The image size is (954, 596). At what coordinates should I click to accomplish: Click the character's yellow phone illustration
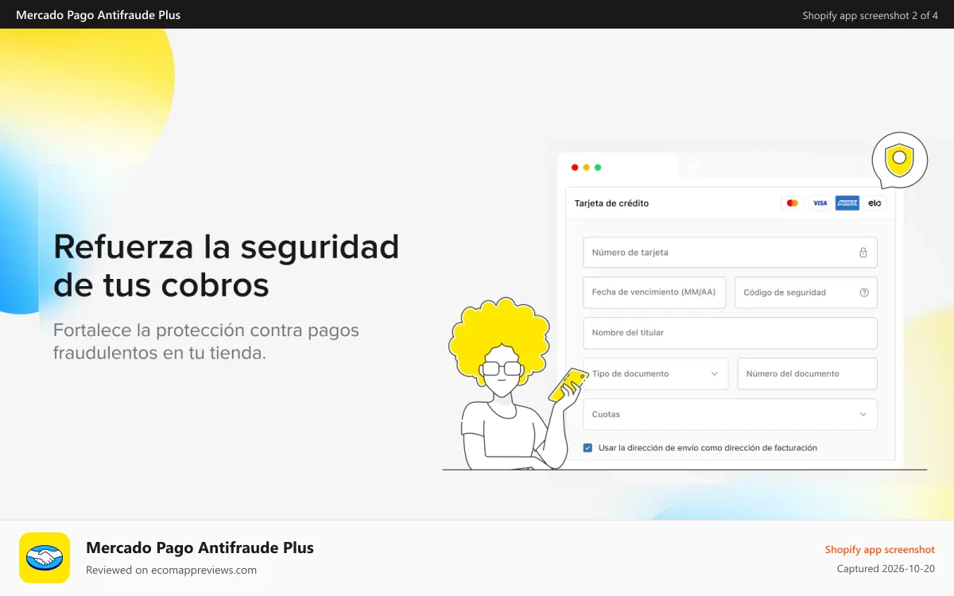click(568, 385)
